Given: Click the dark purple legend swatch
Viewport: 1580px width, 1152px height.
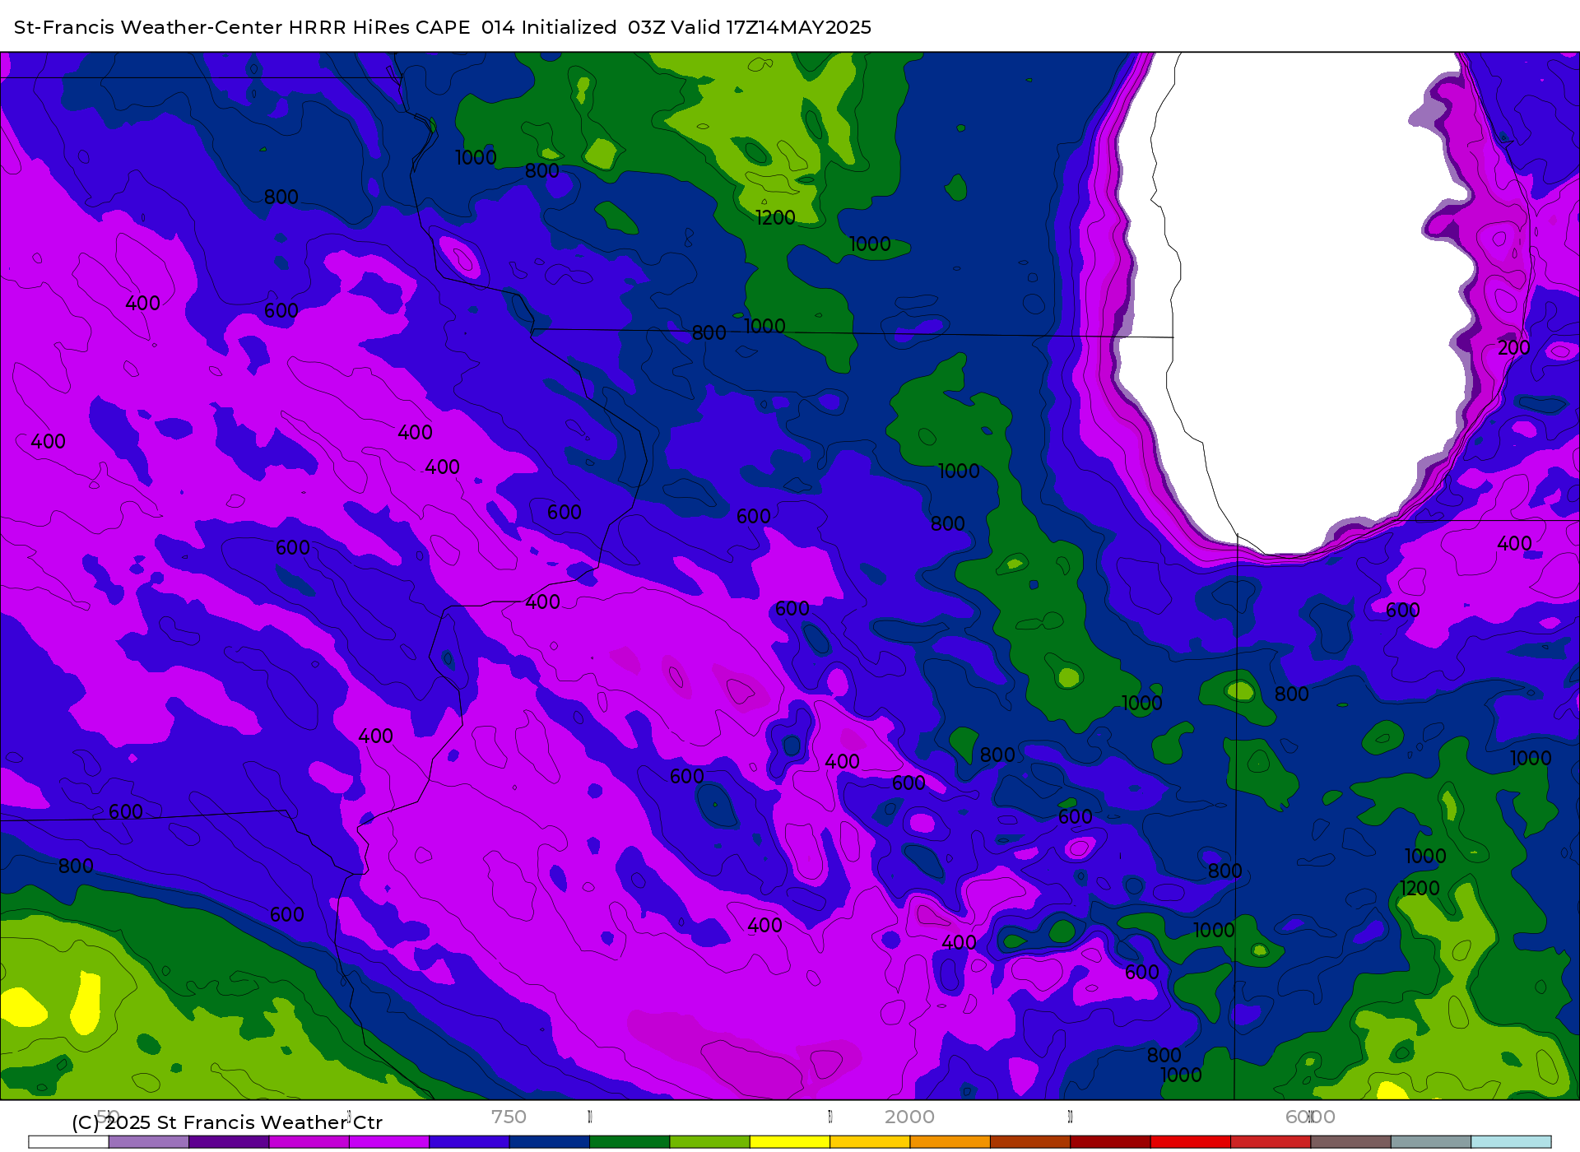Looking at the screenshot, I should click(x=229, y=1142).
